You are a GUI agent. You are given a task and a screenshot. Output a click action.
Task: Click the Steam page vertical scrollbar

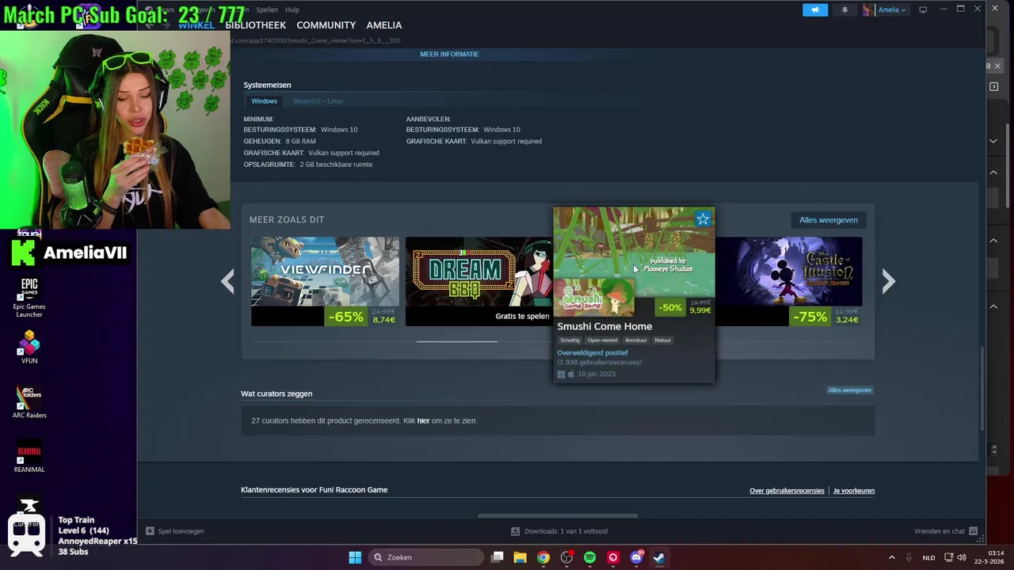click(982, 388)
